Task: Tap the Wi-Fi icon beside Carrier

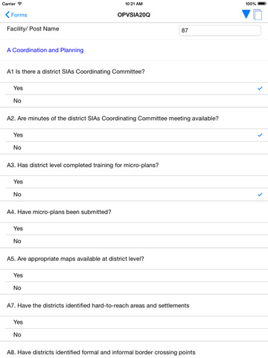Action: (x=19, y=4)
